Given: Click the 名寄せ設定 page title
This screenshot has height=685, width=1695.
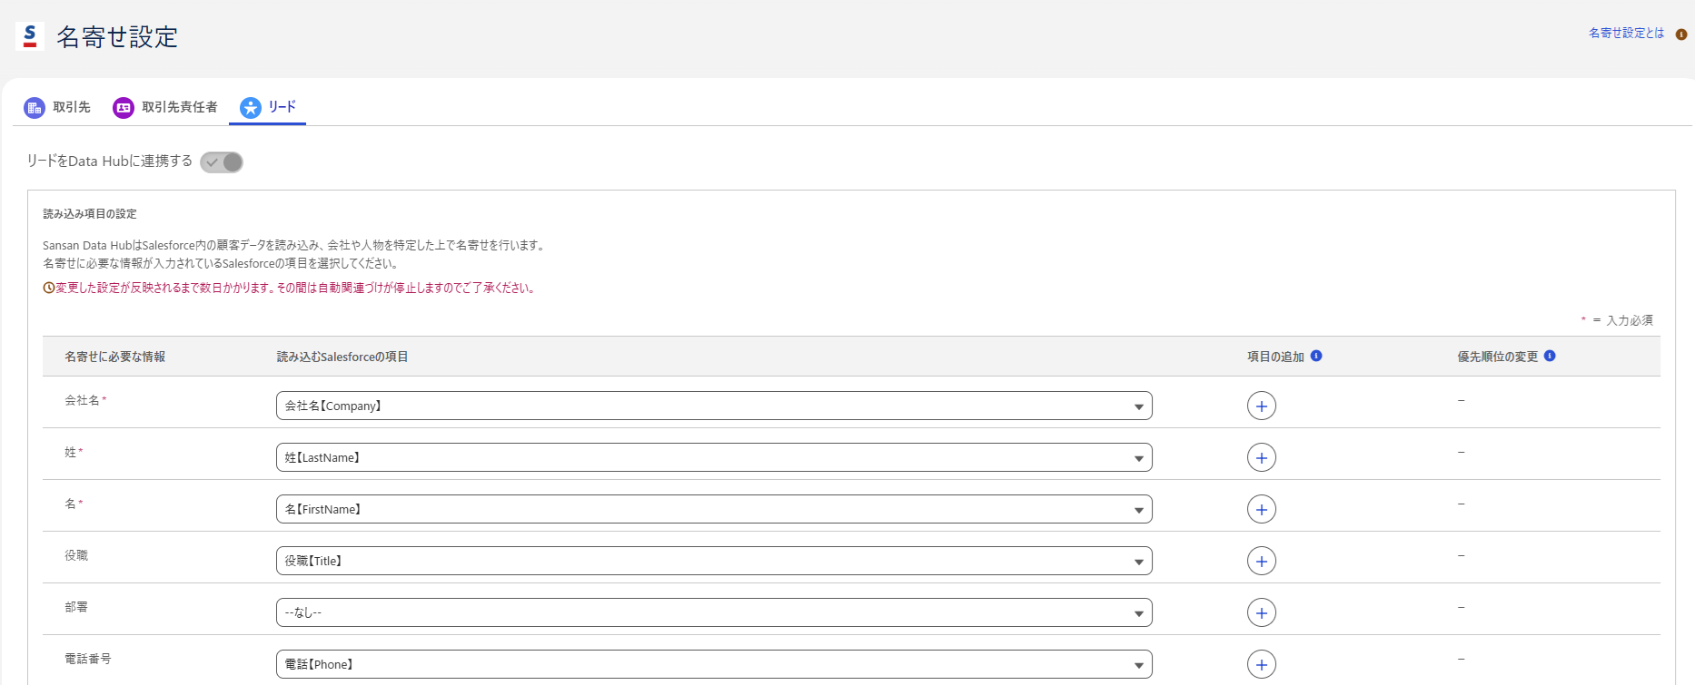Looking at the screenshot, I should pyautogui.click(x=117, y=36).
